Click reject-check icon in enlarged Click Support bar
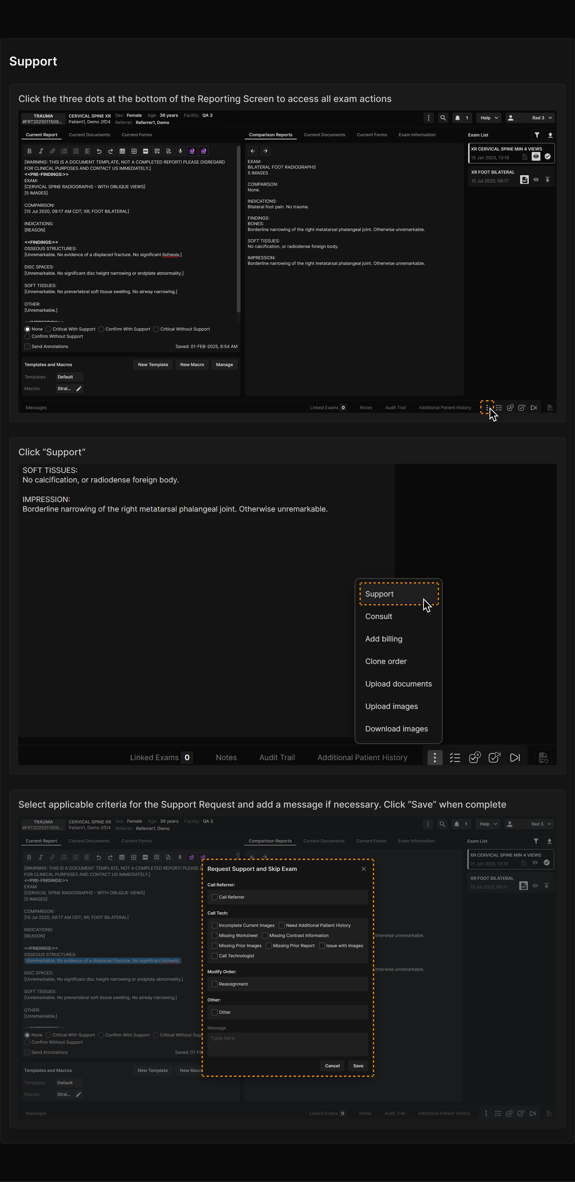The image size is (575, 1182). click(475, 758)
